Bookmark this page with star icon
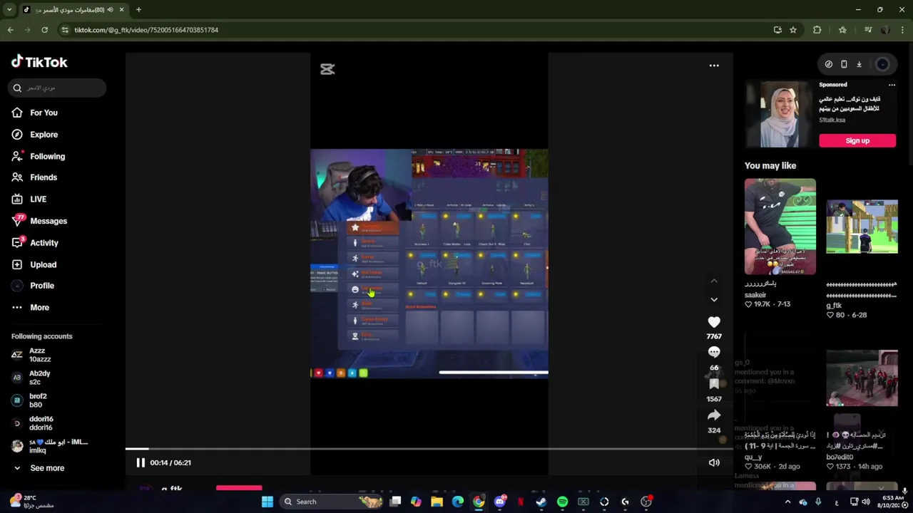This screenshot has height=513, width=913. pyautogui.click(x=792, y=30)
